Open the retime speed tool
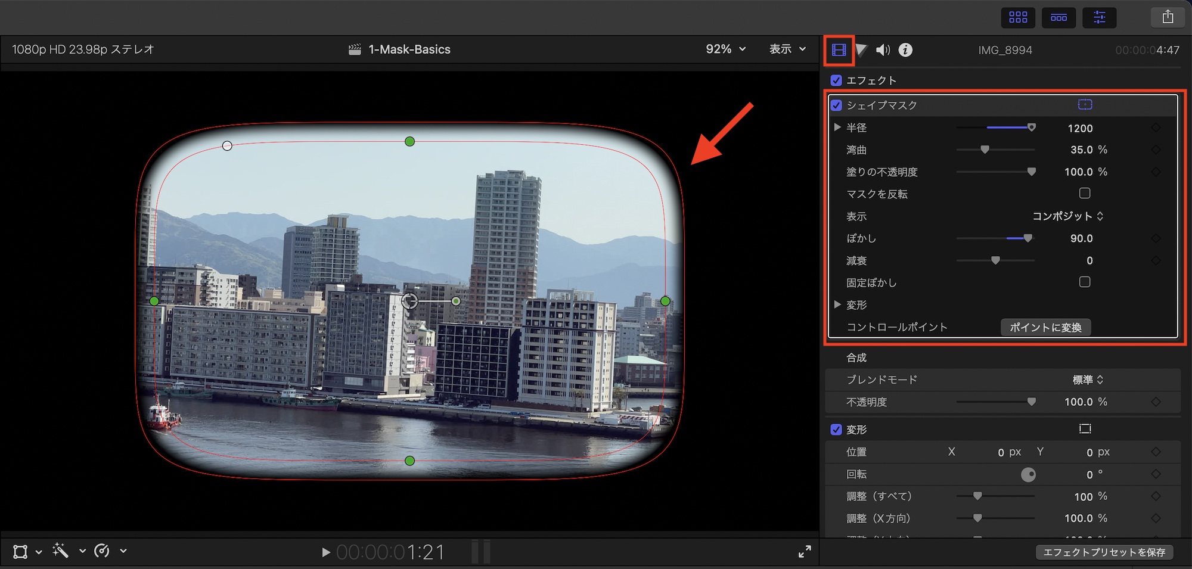 click(102, 551)
